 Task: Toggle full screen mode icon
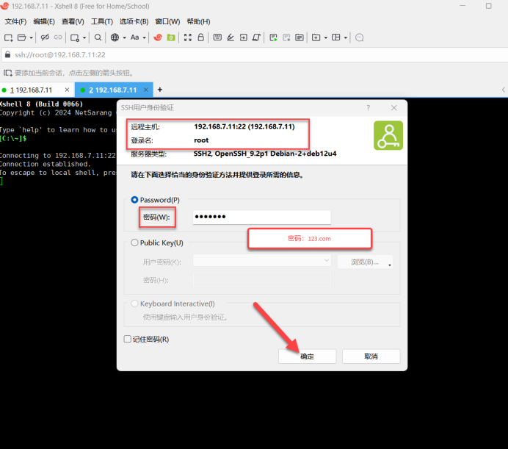[188, 37]
